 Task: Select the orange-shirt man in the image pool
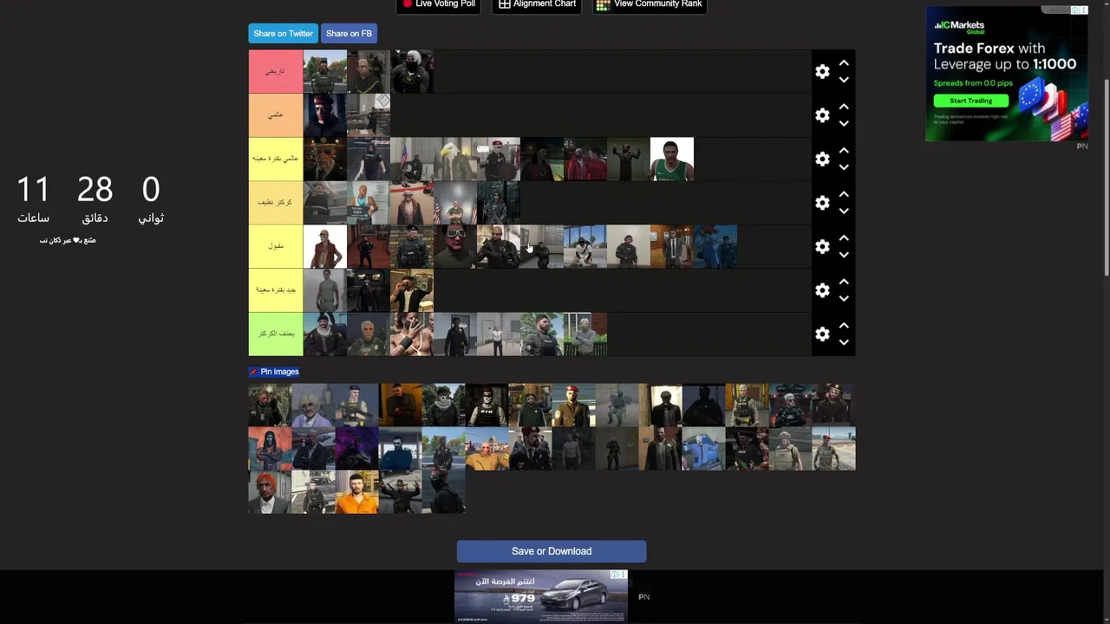pos(356,492)
